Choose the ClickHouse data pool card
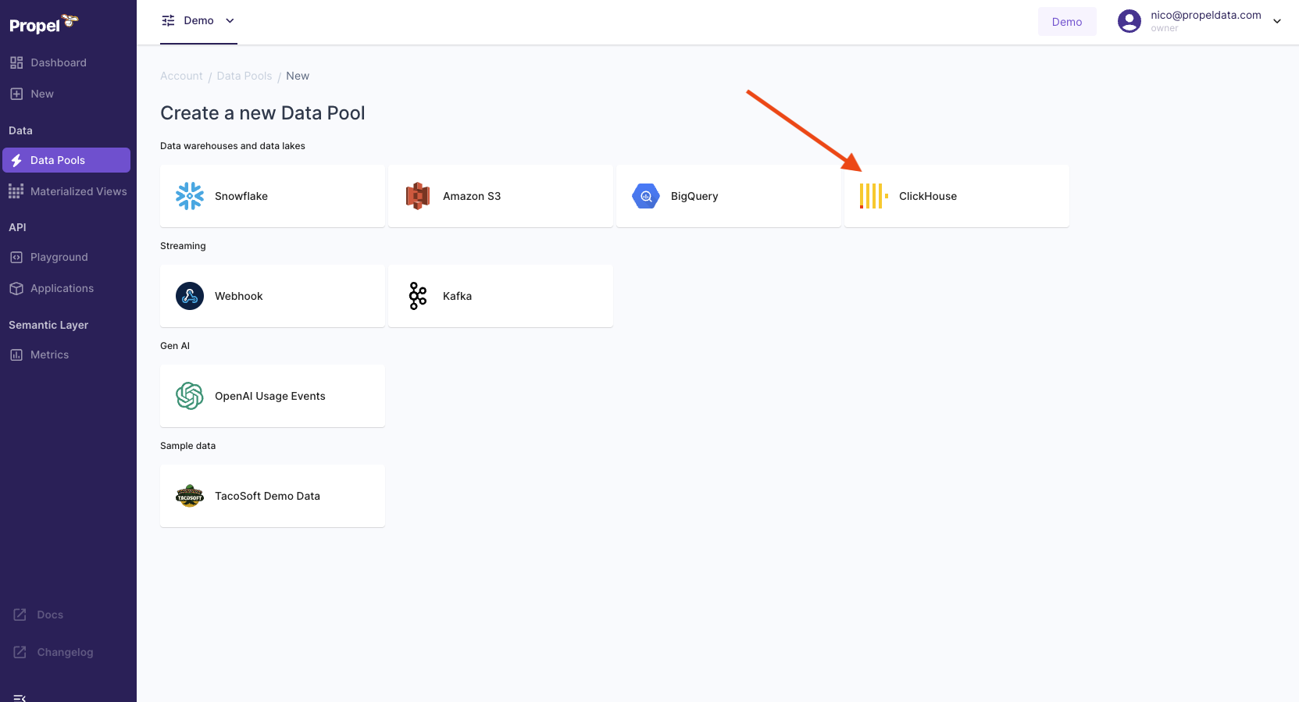 [957, 196]
